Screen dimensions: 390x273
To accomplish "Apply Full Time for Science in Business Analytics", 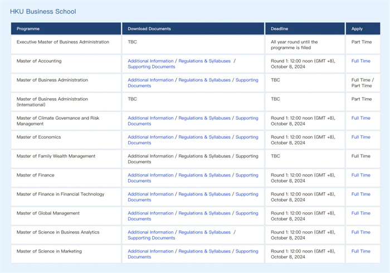I will pyautogui.click(x=360, y=232).
